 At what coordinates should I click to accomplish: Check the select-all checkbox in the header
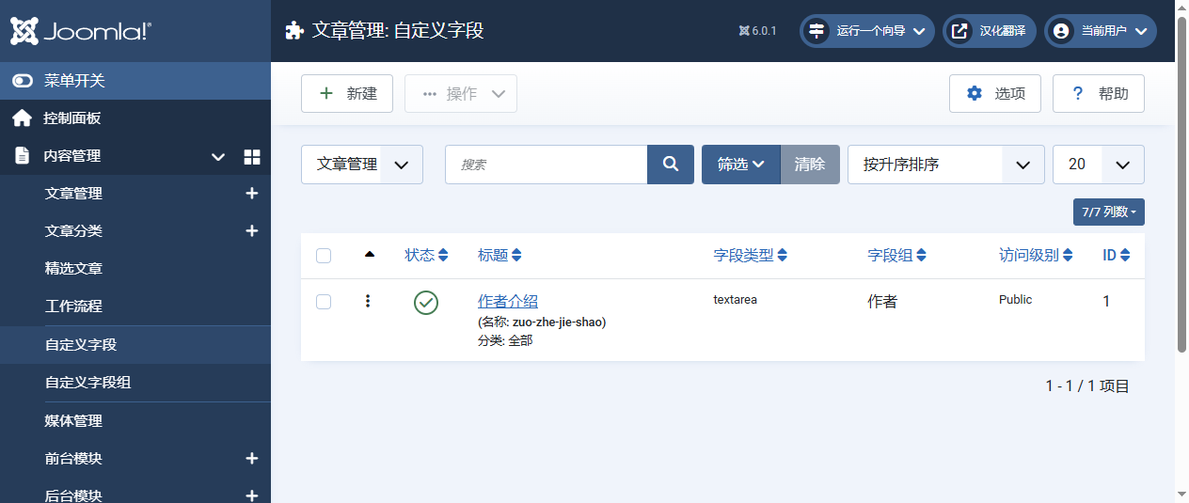point(324,256)
